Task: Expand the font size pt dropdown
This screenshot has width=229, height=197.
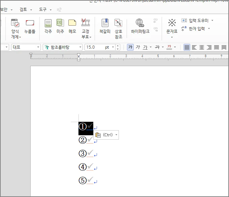Action: (x=113, y=47)
